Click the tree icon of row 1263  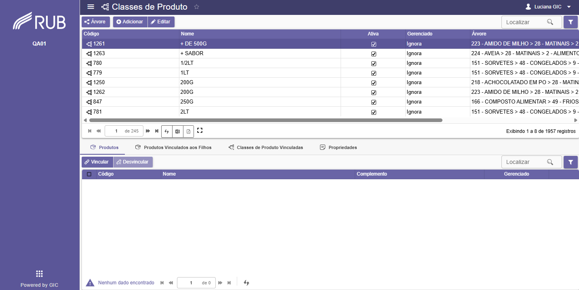coord(89,54)
